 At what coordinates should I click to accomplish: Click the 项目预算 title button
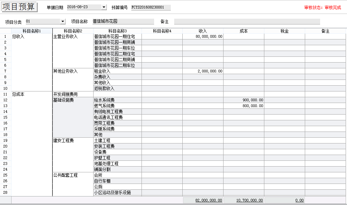pyautogui.click(x=19, y=7)
